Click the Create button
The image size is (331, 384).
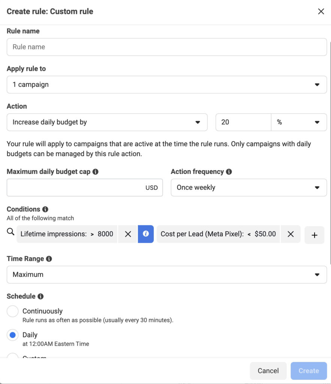pyautogui.click(x=309, y=370)
